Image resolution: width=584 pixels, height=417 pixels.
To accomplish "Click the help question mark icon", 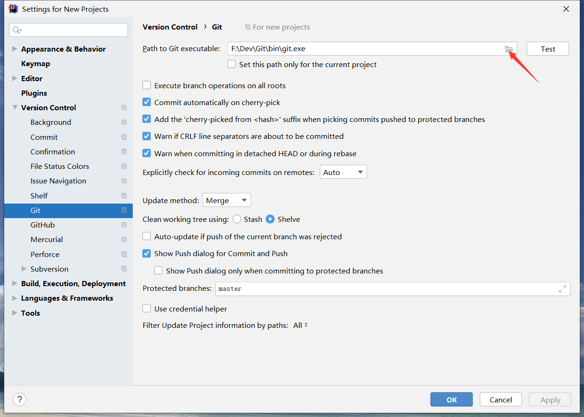I will point(19,400).
